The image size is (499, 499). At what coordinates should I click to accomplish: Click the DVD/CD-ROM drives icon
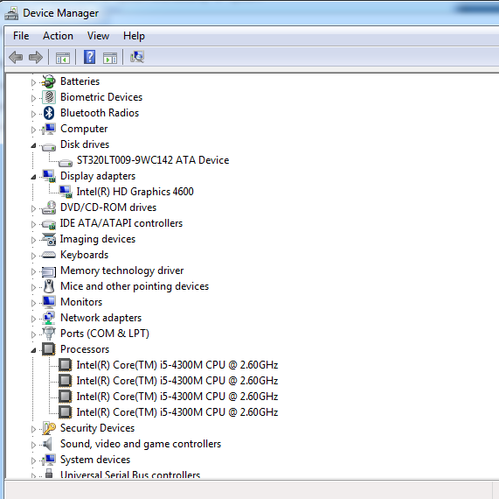pos(49,207)
